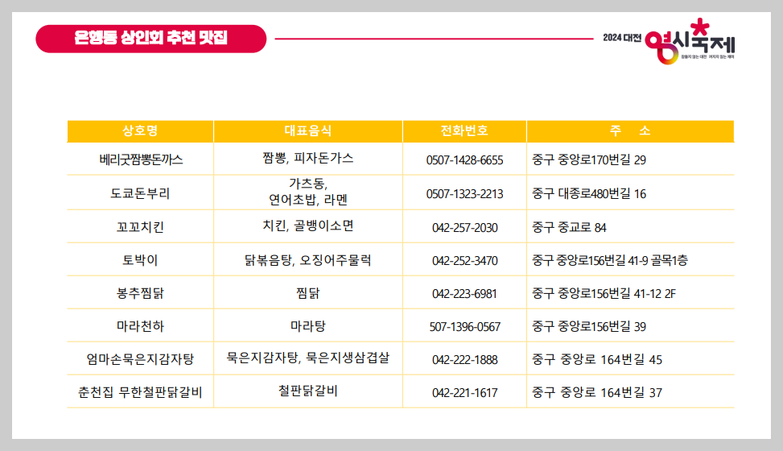Click phone number 042-257-2030
Image resolution: width=783 pixels, height=451 pixels.
465,228
